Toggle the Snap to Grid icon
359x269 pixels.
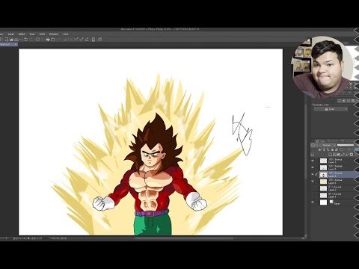click(87, 40)
